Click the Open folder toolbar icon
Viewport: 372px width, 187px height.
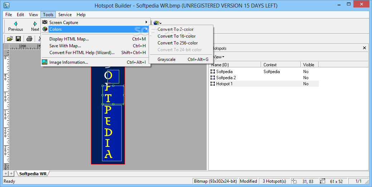click(10, 39)
